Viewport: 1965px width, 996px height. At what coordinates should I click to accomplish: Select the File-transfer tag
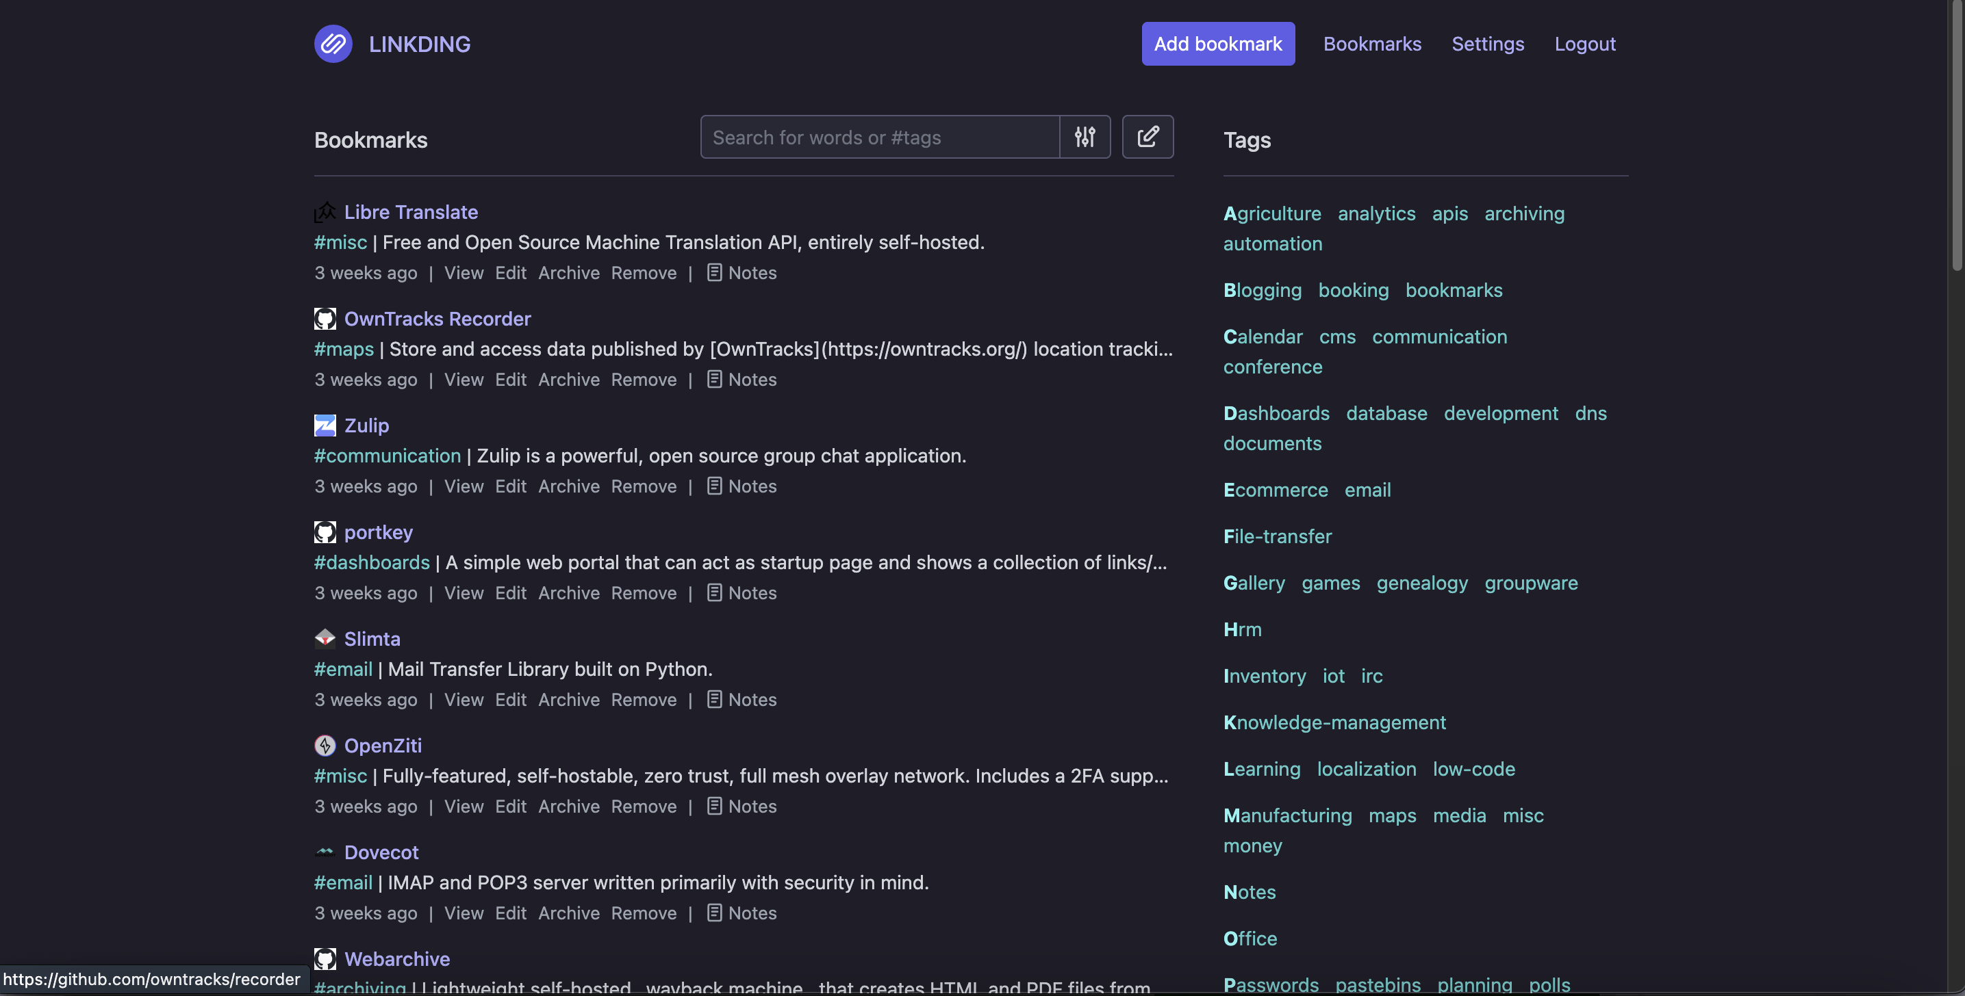point(1278,536)
